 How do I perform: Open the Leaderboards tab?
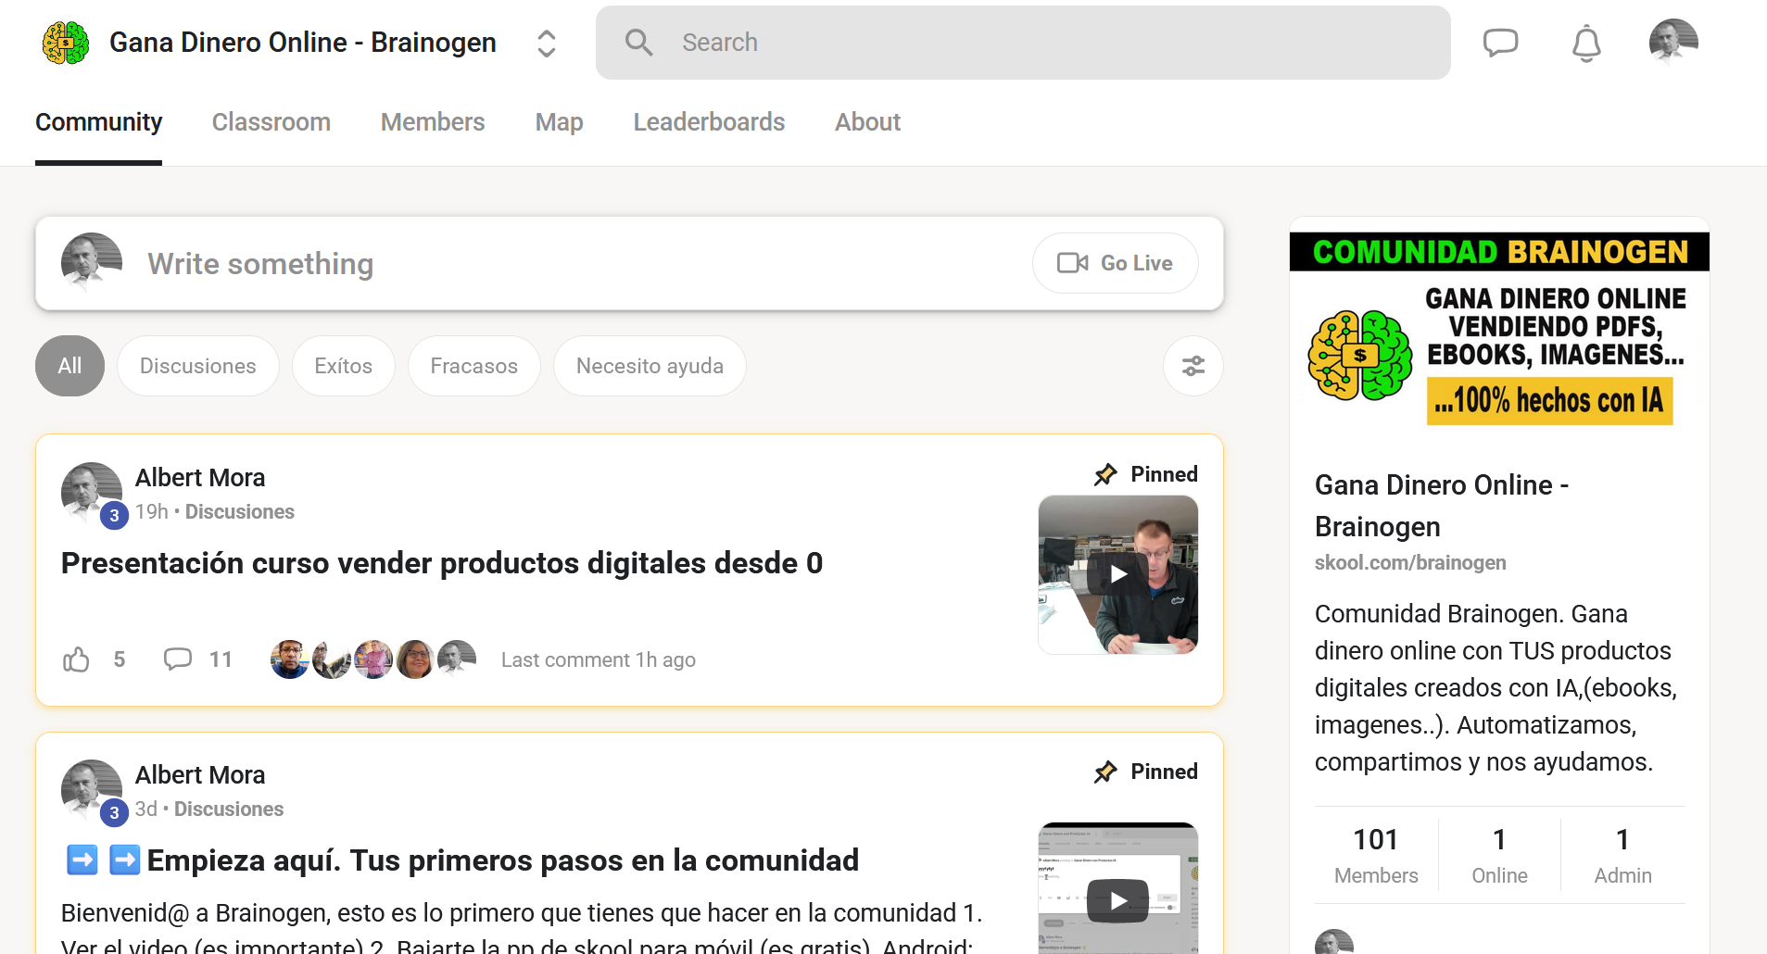pyautogui.click(x=708, y=122)
